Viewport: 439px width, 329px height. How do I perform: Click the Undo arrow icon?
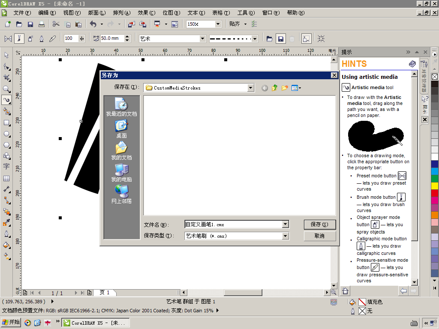(x=93, y=24)
